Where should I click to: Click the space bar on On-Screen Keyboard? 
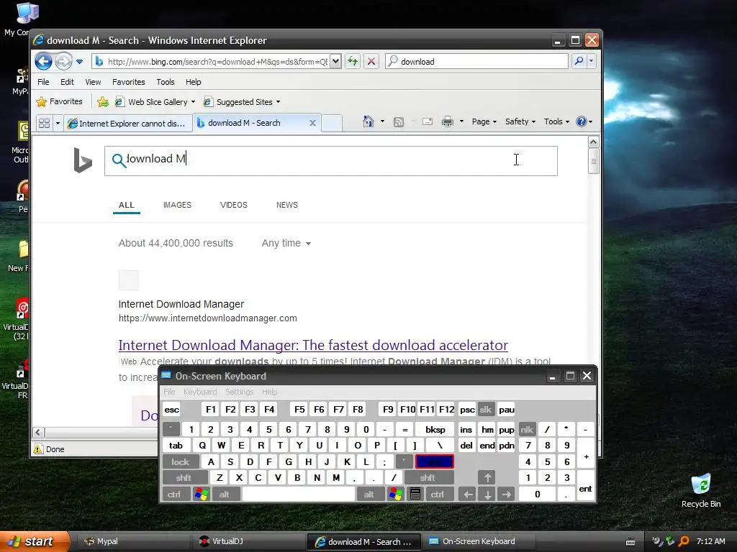click(x=299, y=494)
